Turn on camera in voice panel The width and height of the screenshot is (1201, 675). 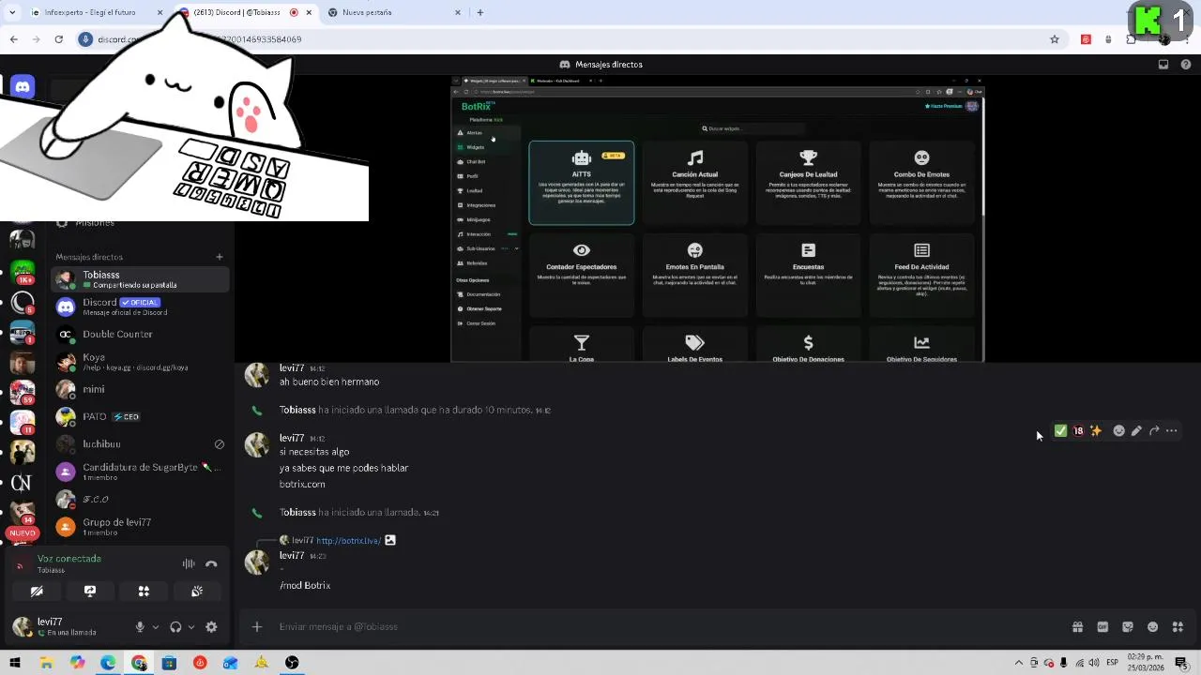(37, 592)
